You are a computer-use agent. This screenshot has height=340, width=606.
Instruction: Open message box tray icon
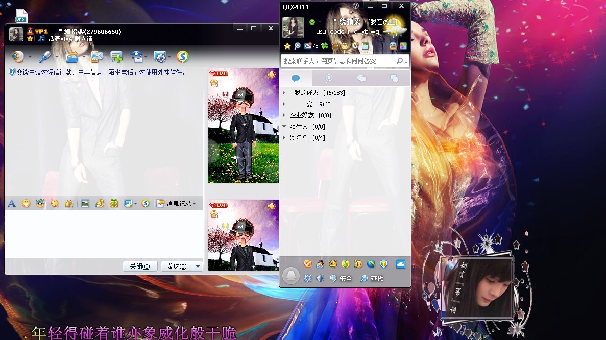(x=393, y=46)
